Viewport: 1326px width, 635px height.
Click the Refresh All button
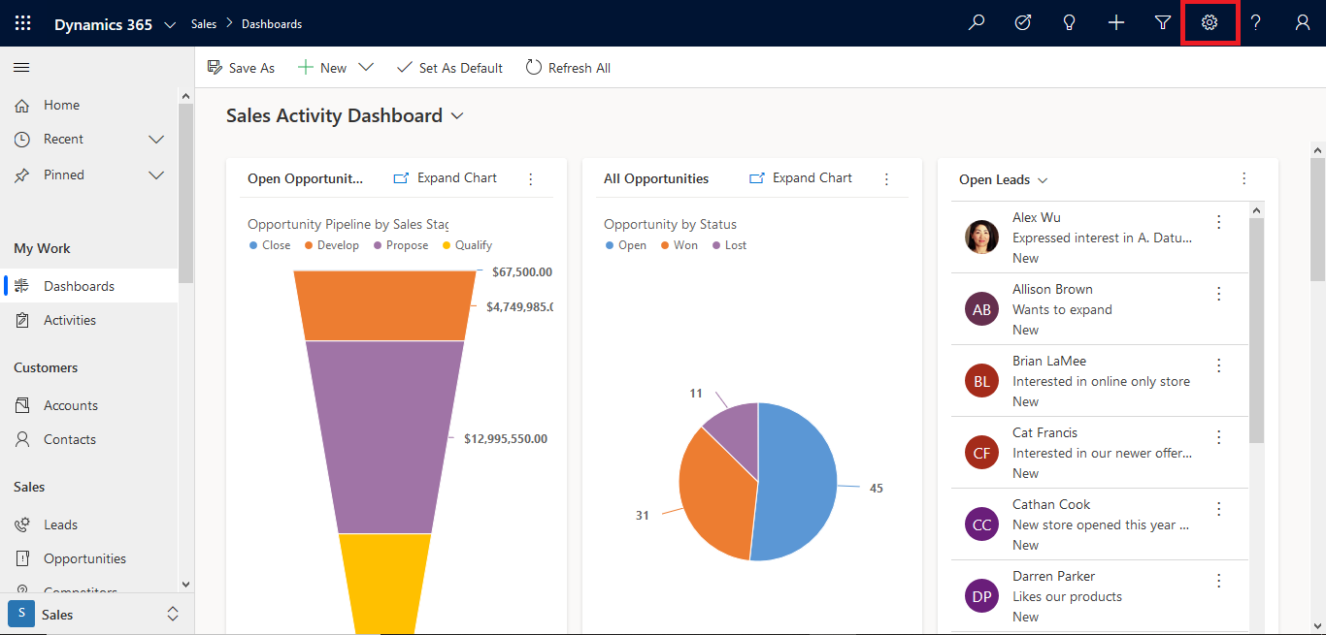(568, 67)
